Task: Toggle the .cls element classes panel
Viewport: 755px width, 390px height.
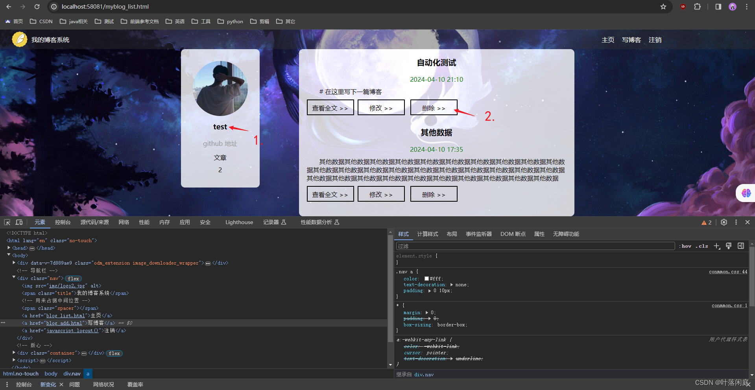Action: coord(702,246)
